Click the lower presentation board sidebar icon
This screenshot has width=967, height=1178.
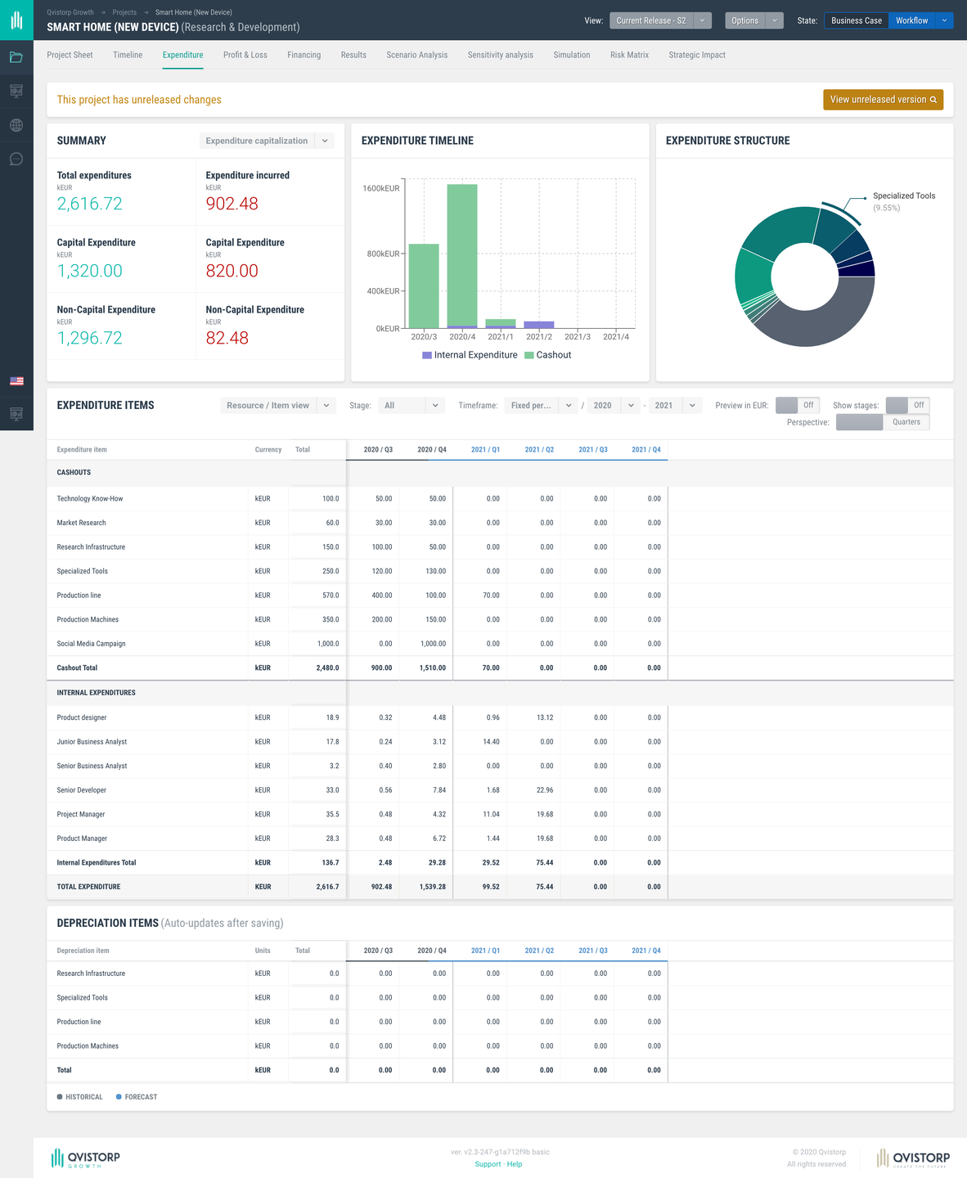tap(16, 414)
